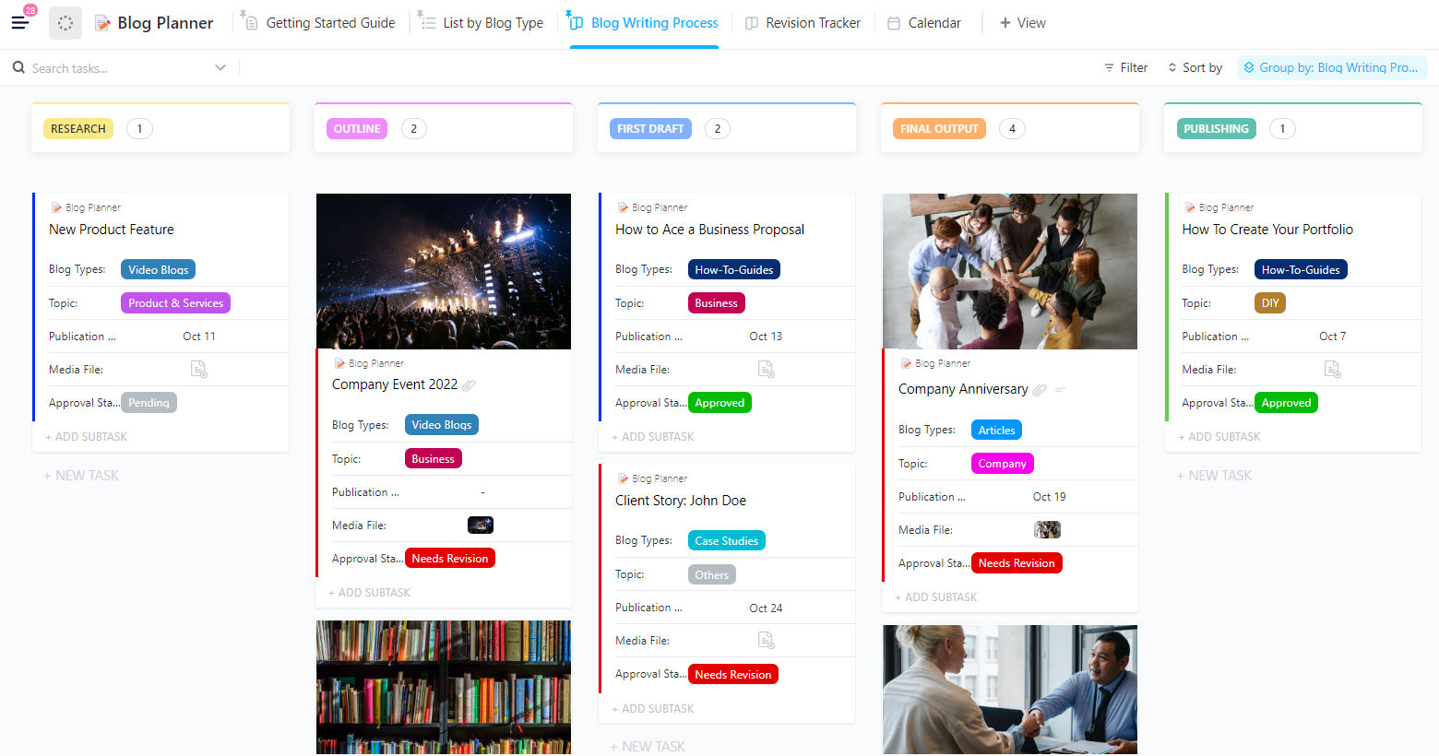
Task: Add a new task in the RESEARCH column
Action: (81, 475)
